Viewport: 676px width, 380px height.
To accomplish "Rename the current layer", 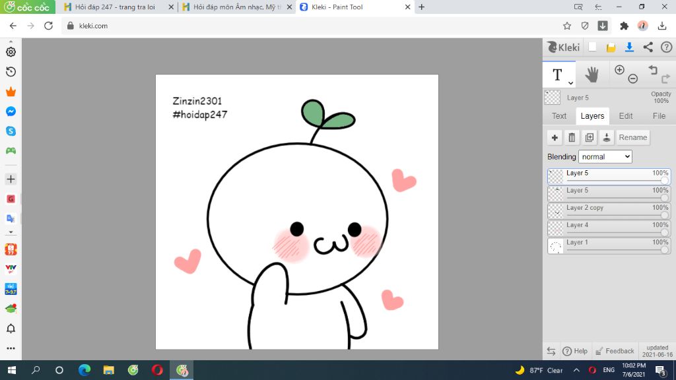I will click(633, 137).
